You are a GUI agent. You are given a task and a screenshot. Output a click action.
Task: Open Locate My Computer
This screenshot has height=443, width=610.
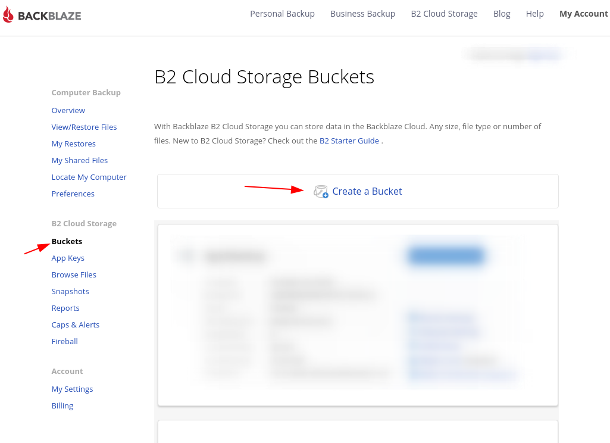pyautogui.click(x=89, y=177)
